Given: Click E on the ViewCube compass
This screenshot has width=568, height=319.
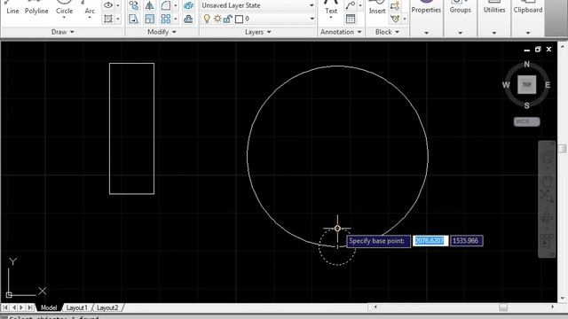Looking at the screenshot, I should [548, 85].
